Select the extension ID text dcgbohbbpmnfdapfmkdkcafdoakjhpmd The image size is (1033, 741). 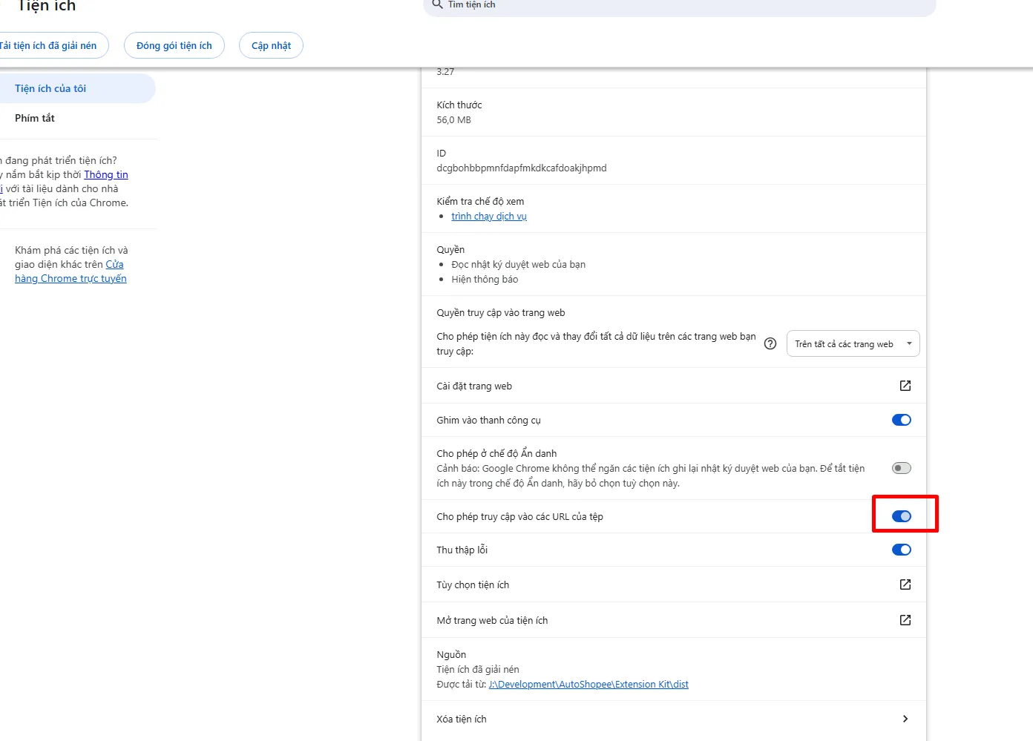coord(522,168)
